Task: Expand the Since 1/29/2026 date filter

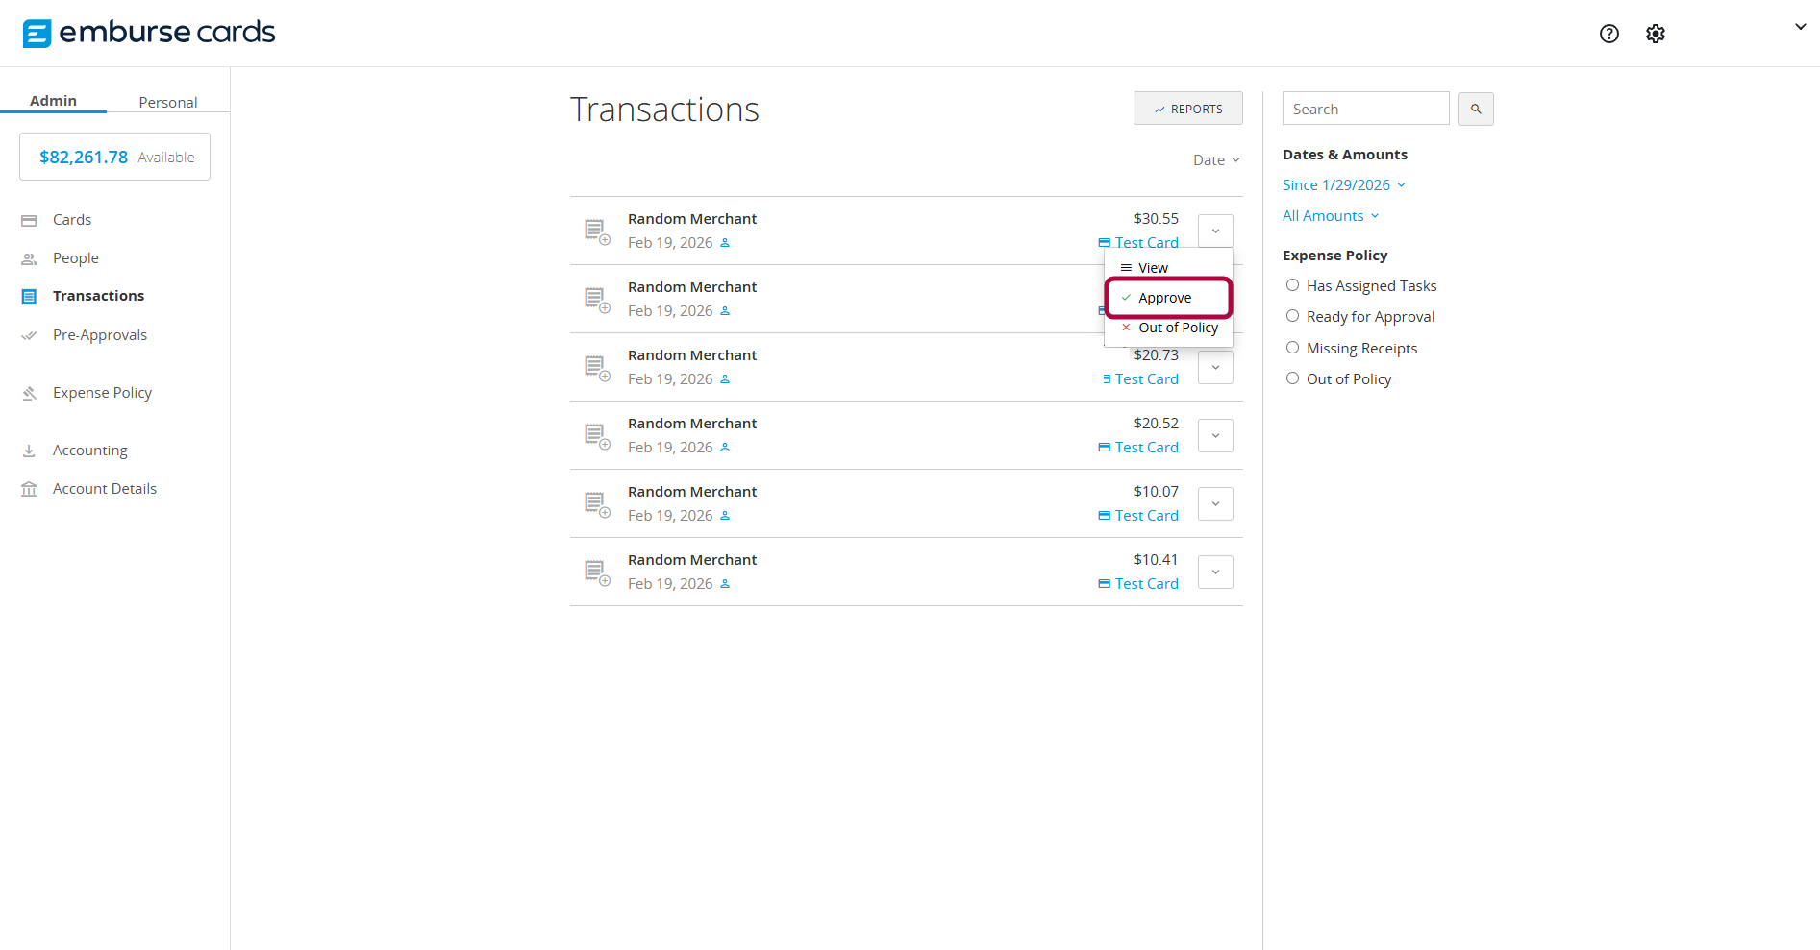Action: pyautogui.click(x=1343, y=185)
